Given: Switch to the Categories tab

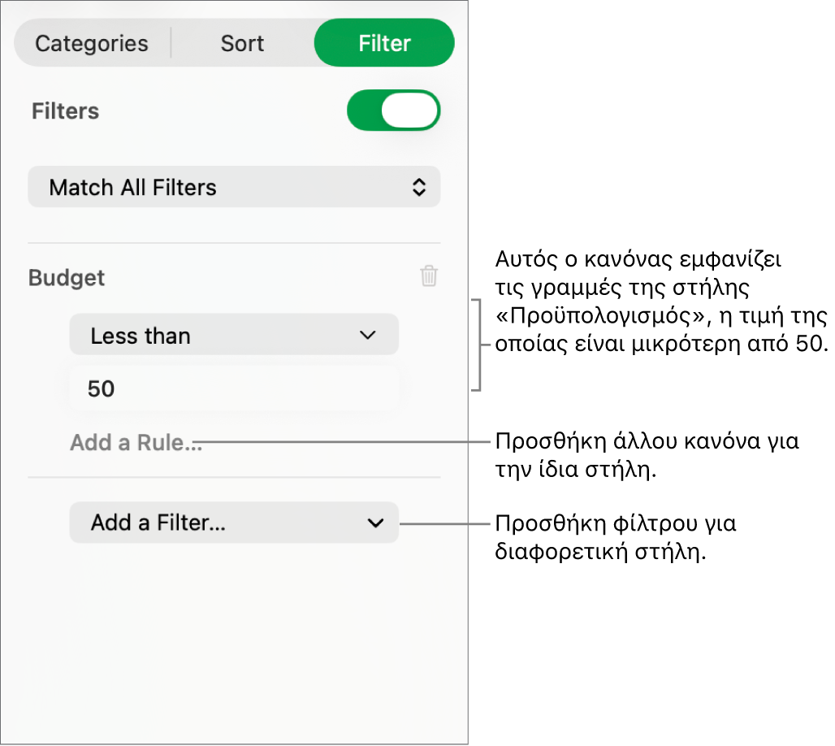Looking at the screenshot, I should click(x=92, y=43).
